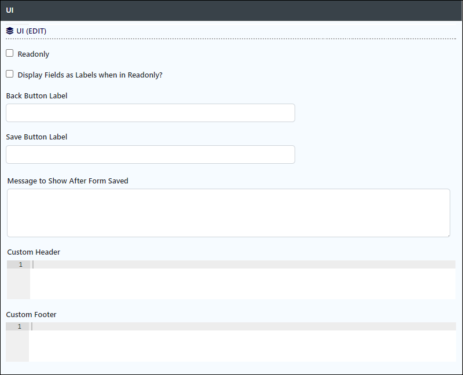Image resolution: width=463 pixels, height=375 pixels.
Task: Click inside the Custom Footer code editor
Action: [242, 342]
